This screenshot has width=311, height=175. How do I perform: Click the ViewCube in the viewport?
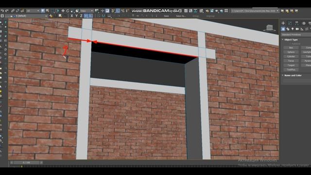269,28
